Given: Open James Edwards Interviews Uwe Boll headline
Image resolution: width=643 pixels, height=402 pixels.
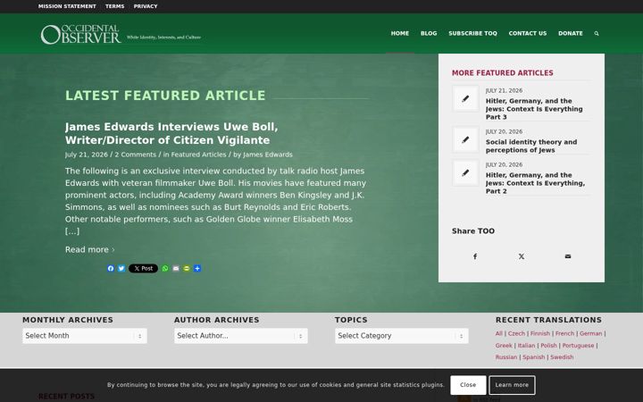Looking at the screenshot, I should coord(171,133).
